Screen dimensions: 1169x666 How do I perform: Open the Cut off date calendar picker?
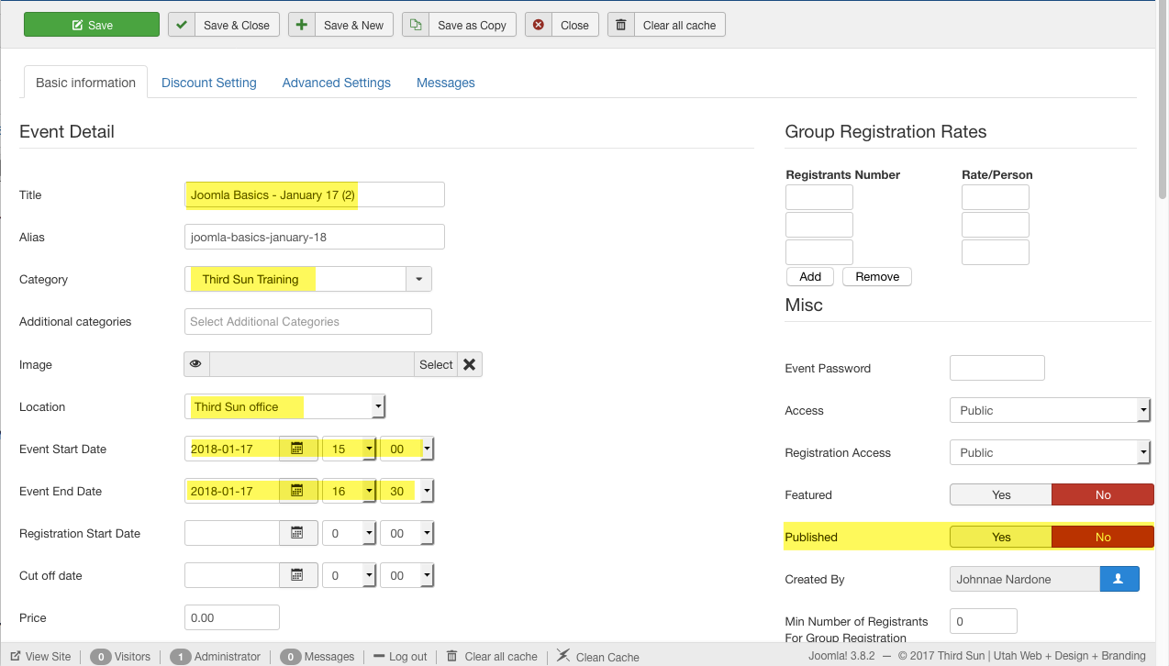[x=297, y=575]
